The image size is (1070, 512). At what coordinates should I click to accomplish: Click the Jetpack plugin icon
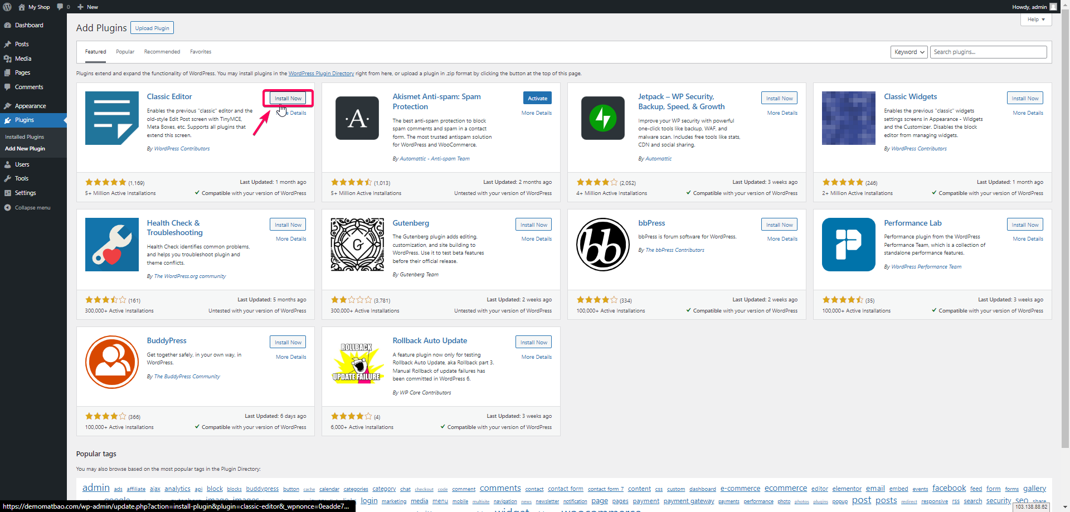603,118
